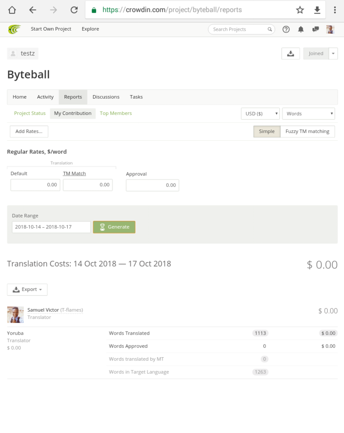
Task: Open the Words unit dropdown
Action: (308, 114)
